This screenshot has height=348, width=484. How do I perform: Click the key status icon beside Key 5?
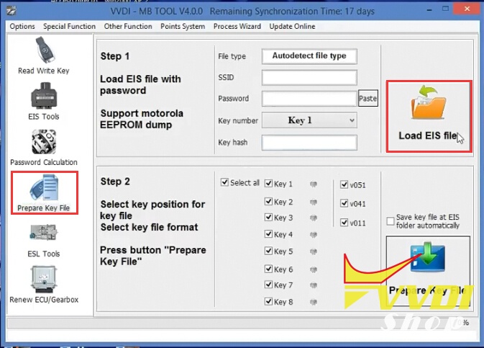[x=314, y=251]
